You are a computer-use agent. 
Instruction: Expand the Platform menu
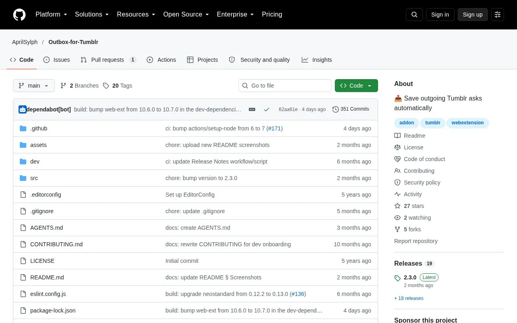coord(51,15)
